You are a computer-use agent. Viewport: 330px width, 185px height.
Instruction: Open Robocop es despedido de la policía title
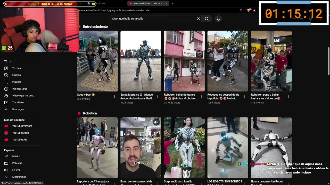pyautogui.click(x=223, y=96)
